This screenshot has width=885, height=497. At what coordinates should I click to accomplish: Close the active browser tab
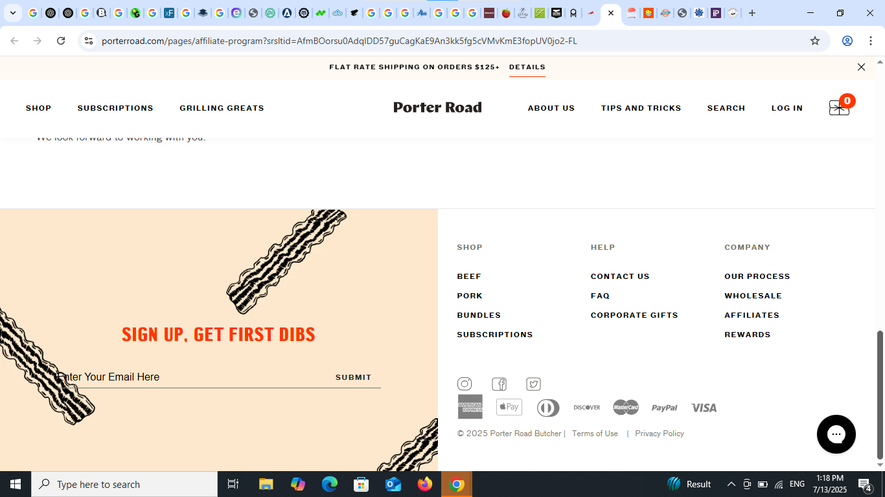(x=611, y=13)
